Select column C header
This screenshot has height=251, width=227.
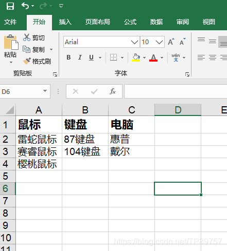[131, 110]
